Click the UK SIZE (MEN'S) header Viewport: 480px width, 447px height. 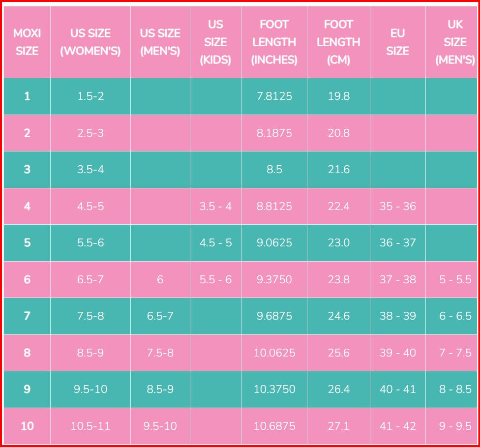click(455, 42)
